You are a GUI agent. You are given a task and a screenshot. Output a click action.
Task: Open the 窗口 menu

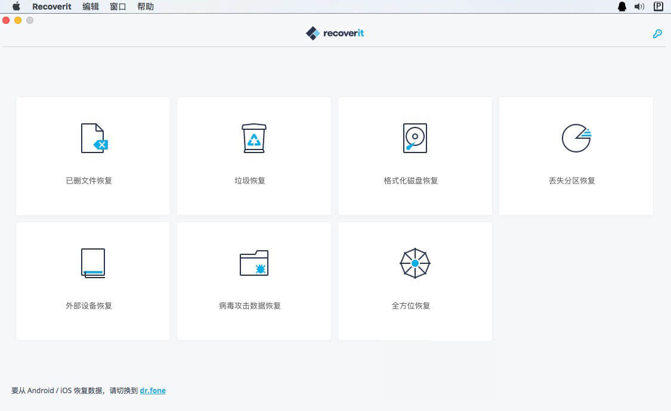[x=118, y=7]
